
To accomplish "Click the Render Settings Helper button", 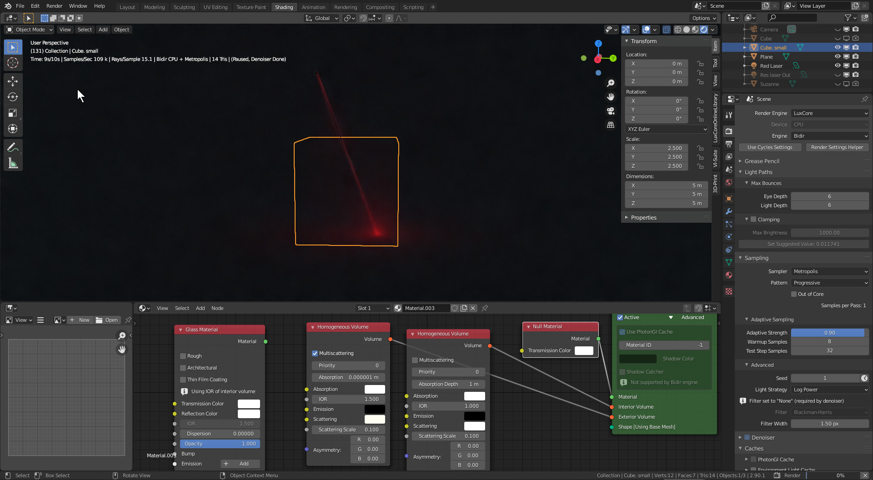I will coord(837,147).
